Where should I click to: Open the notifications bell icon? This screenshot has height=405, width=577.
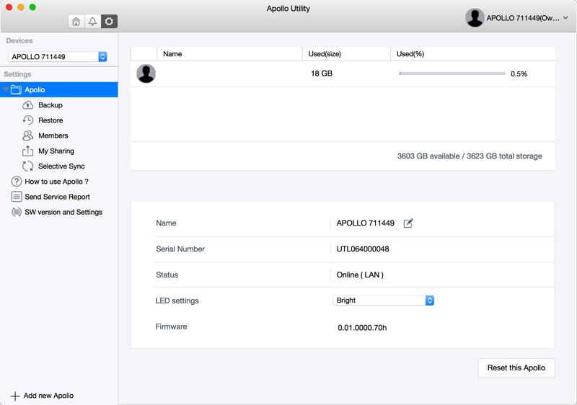click(x=93, y=22)
